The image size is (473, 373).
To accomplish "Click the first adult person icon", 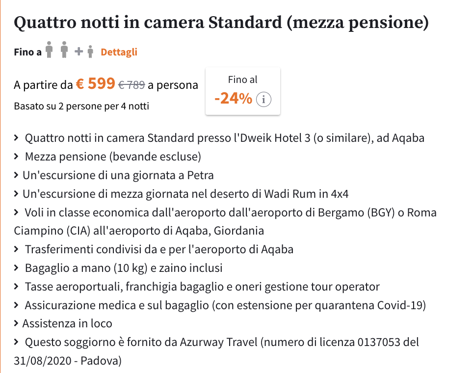I will (49, 50).
